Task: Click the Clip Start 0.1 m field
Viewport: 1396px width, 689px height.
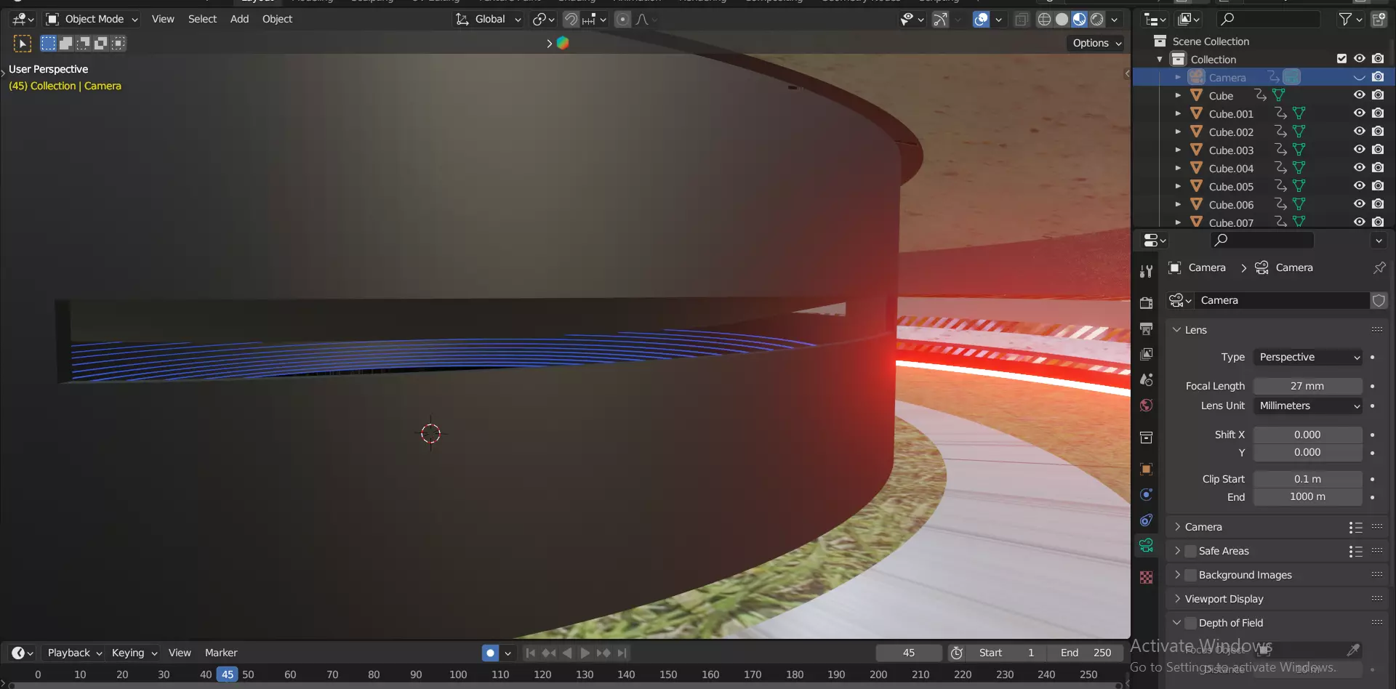Action: click(1308, 479)
